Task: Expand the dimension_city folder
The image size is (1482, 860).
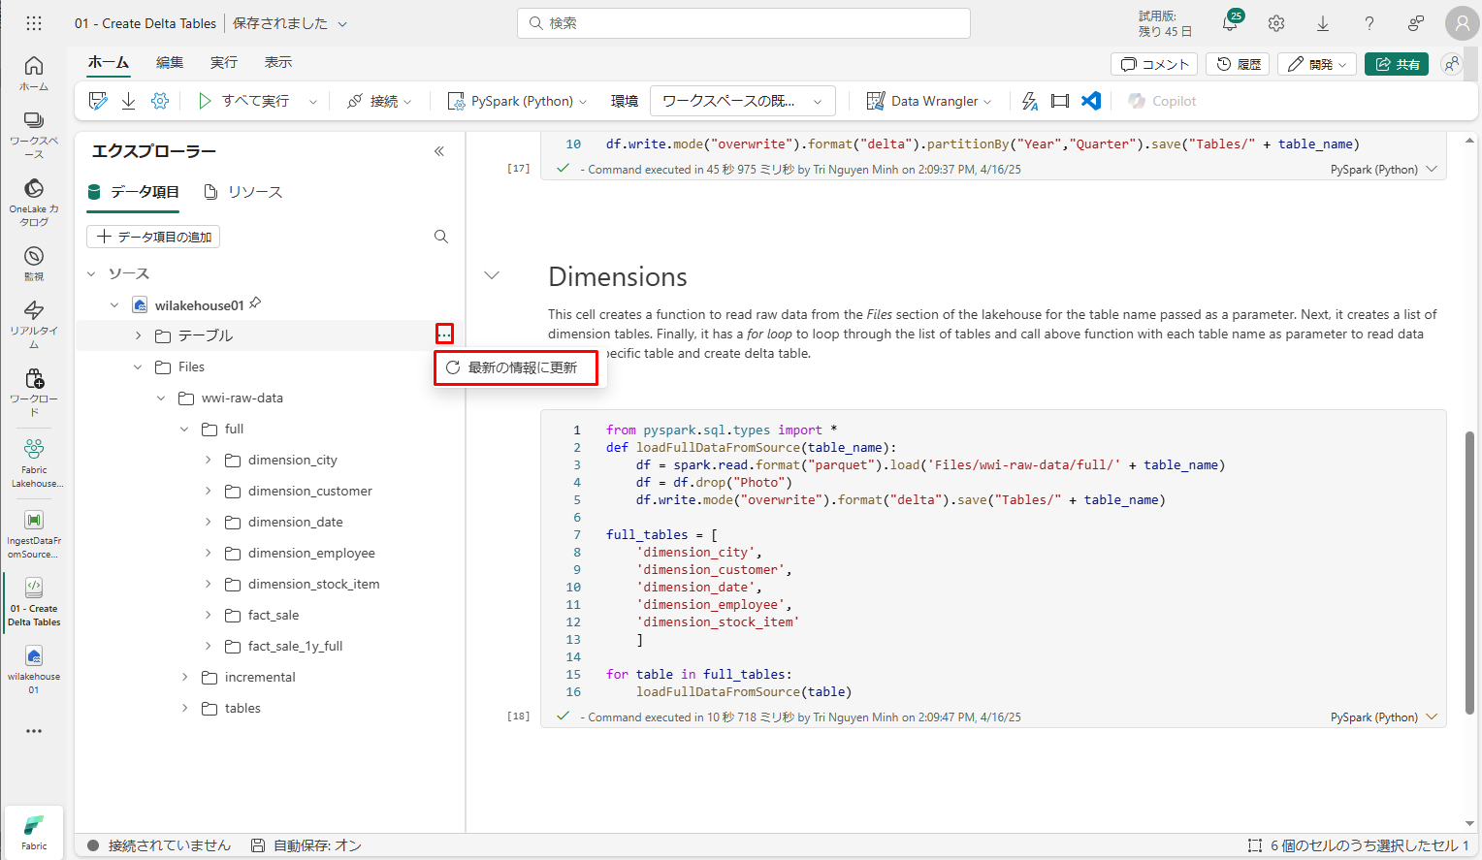Action: (208, 461)
